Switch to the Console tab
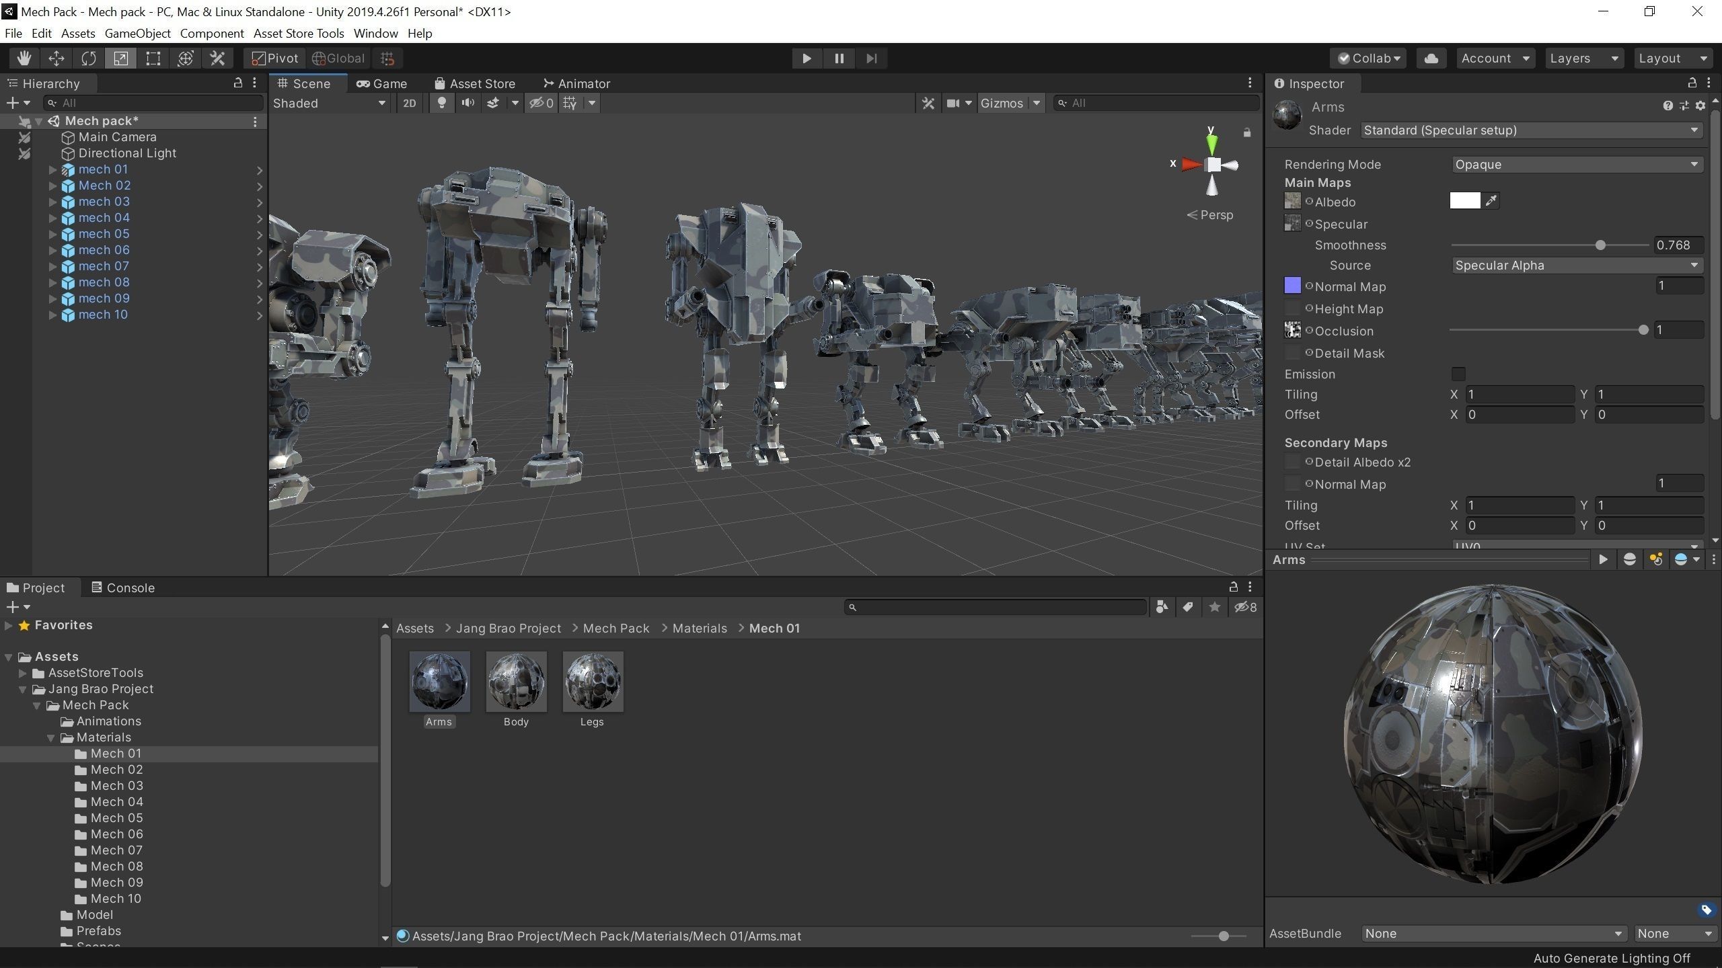 tap(123, 588)
